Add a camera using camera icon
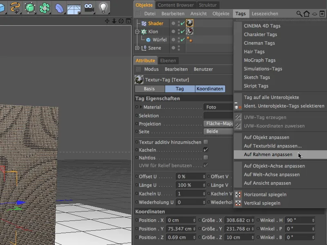The width and height of the screenshot is (327, 245). tap(89, 8)
